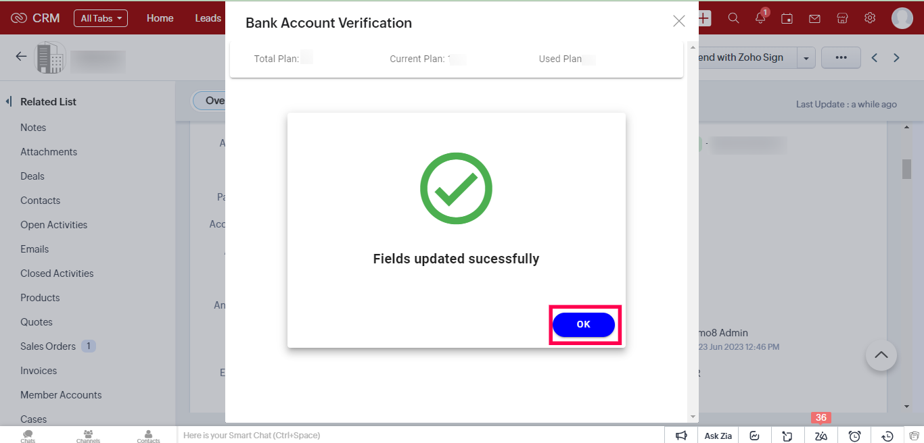The width and height of the screenshot is (924, 443).
Task: Open the Home tab
Action: (160, 18)
